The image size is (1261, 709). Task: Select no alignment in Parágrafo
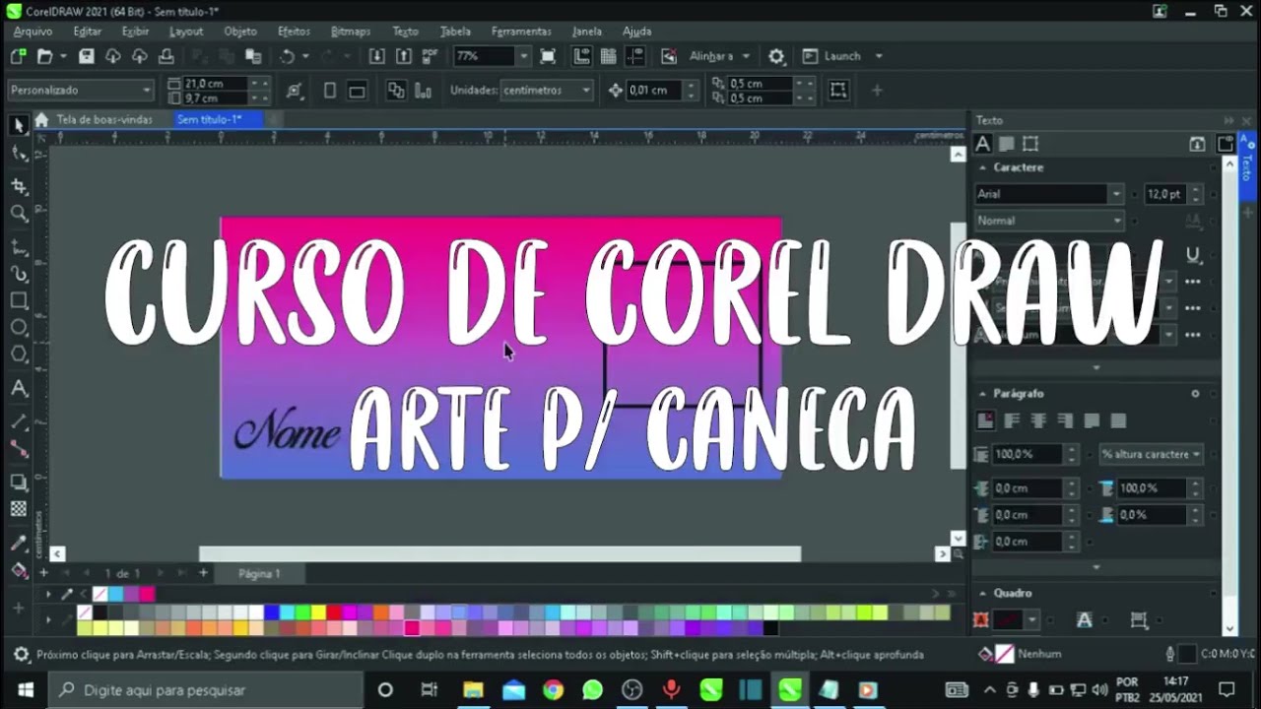tap(985, 420)
